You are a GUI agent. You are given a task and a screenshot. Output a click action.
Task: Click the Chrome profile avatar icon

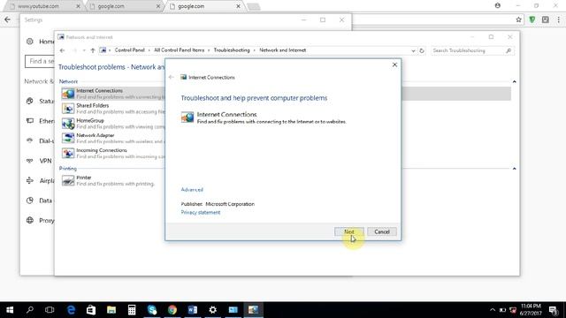(x=498, y=6)
